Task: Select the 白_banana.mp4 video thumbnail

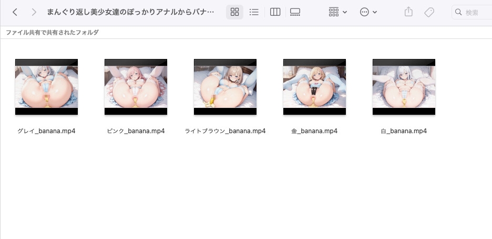Action: [404, 87]
